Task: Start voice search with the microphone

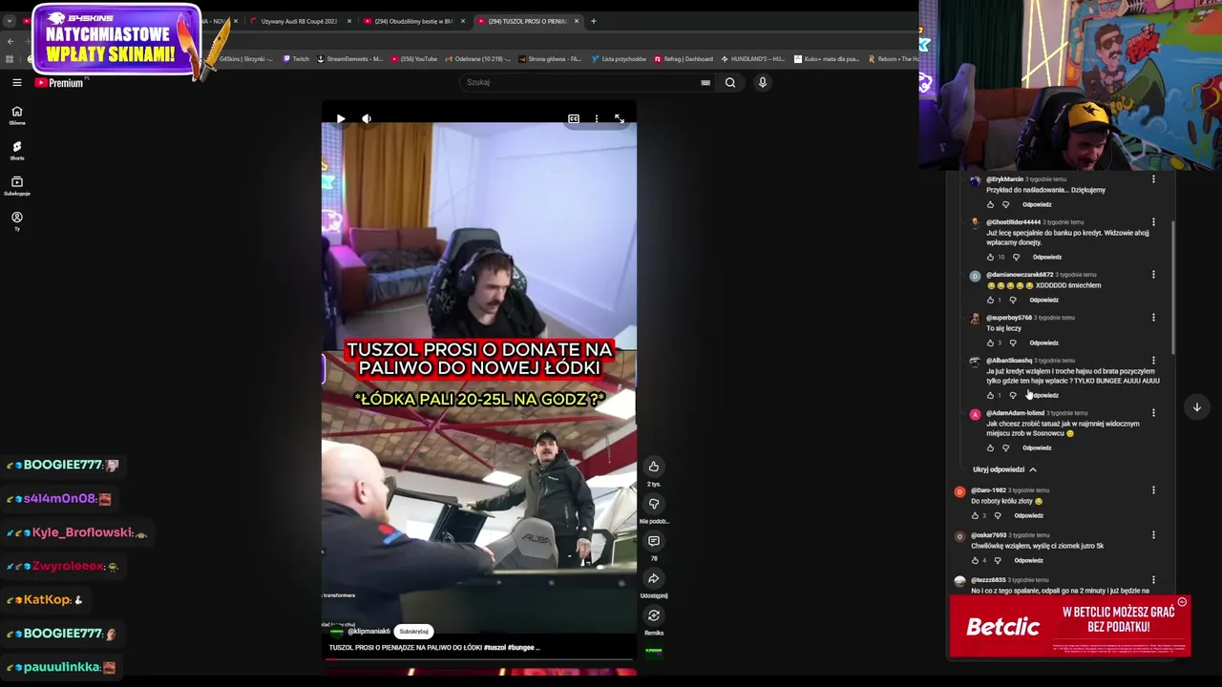Action: pos(763,83)
